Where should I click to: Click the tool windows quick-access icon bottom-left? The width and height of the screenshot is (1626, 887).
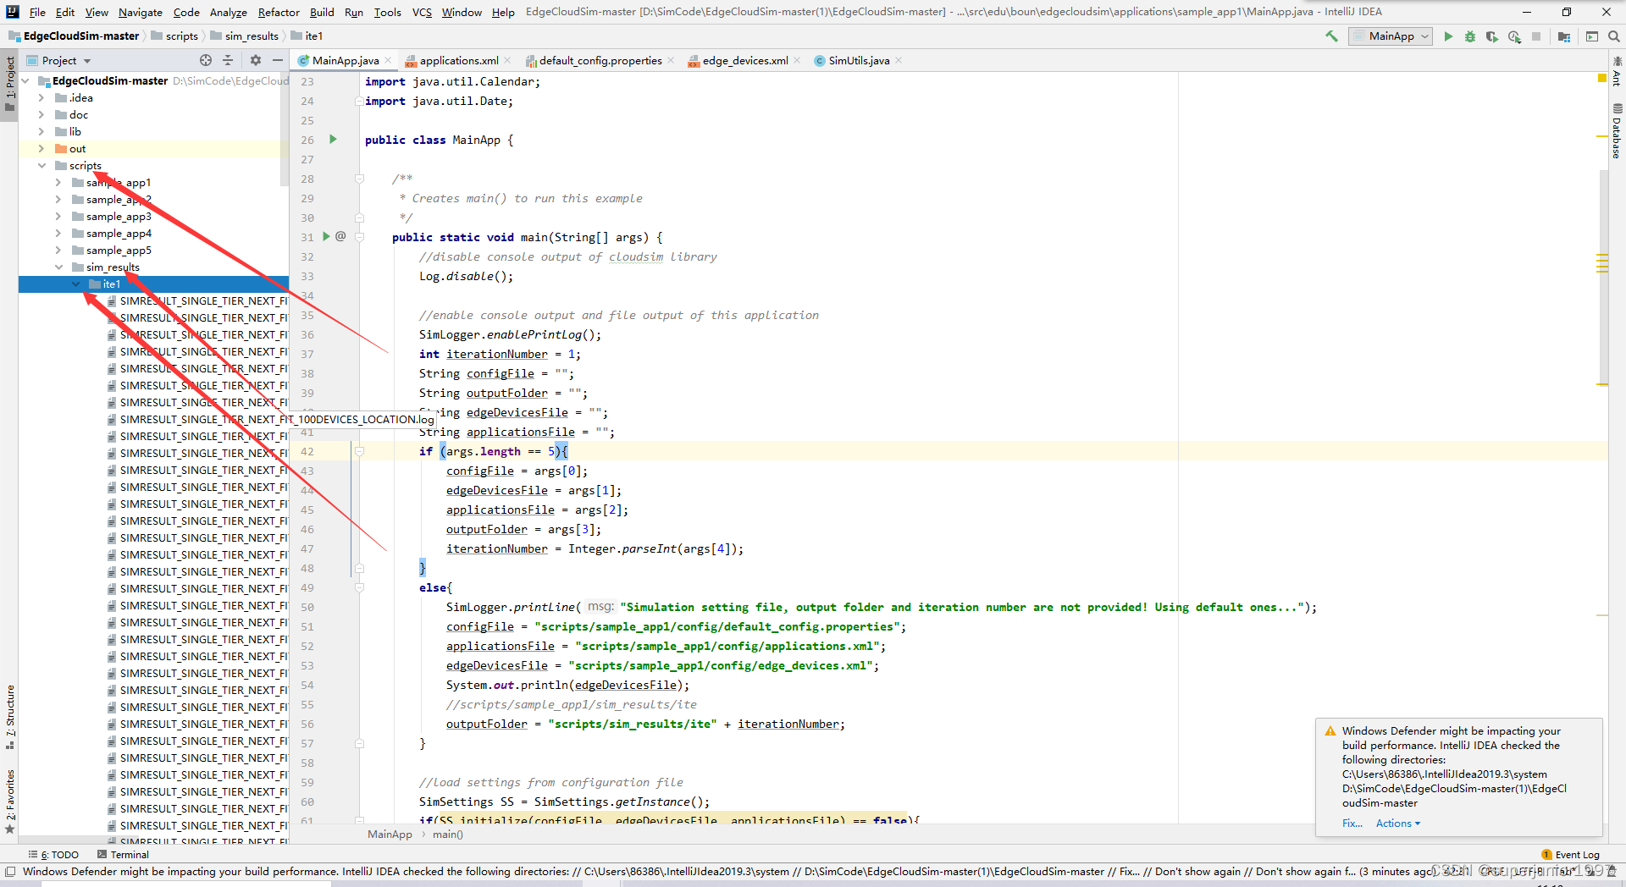[9, 871]
